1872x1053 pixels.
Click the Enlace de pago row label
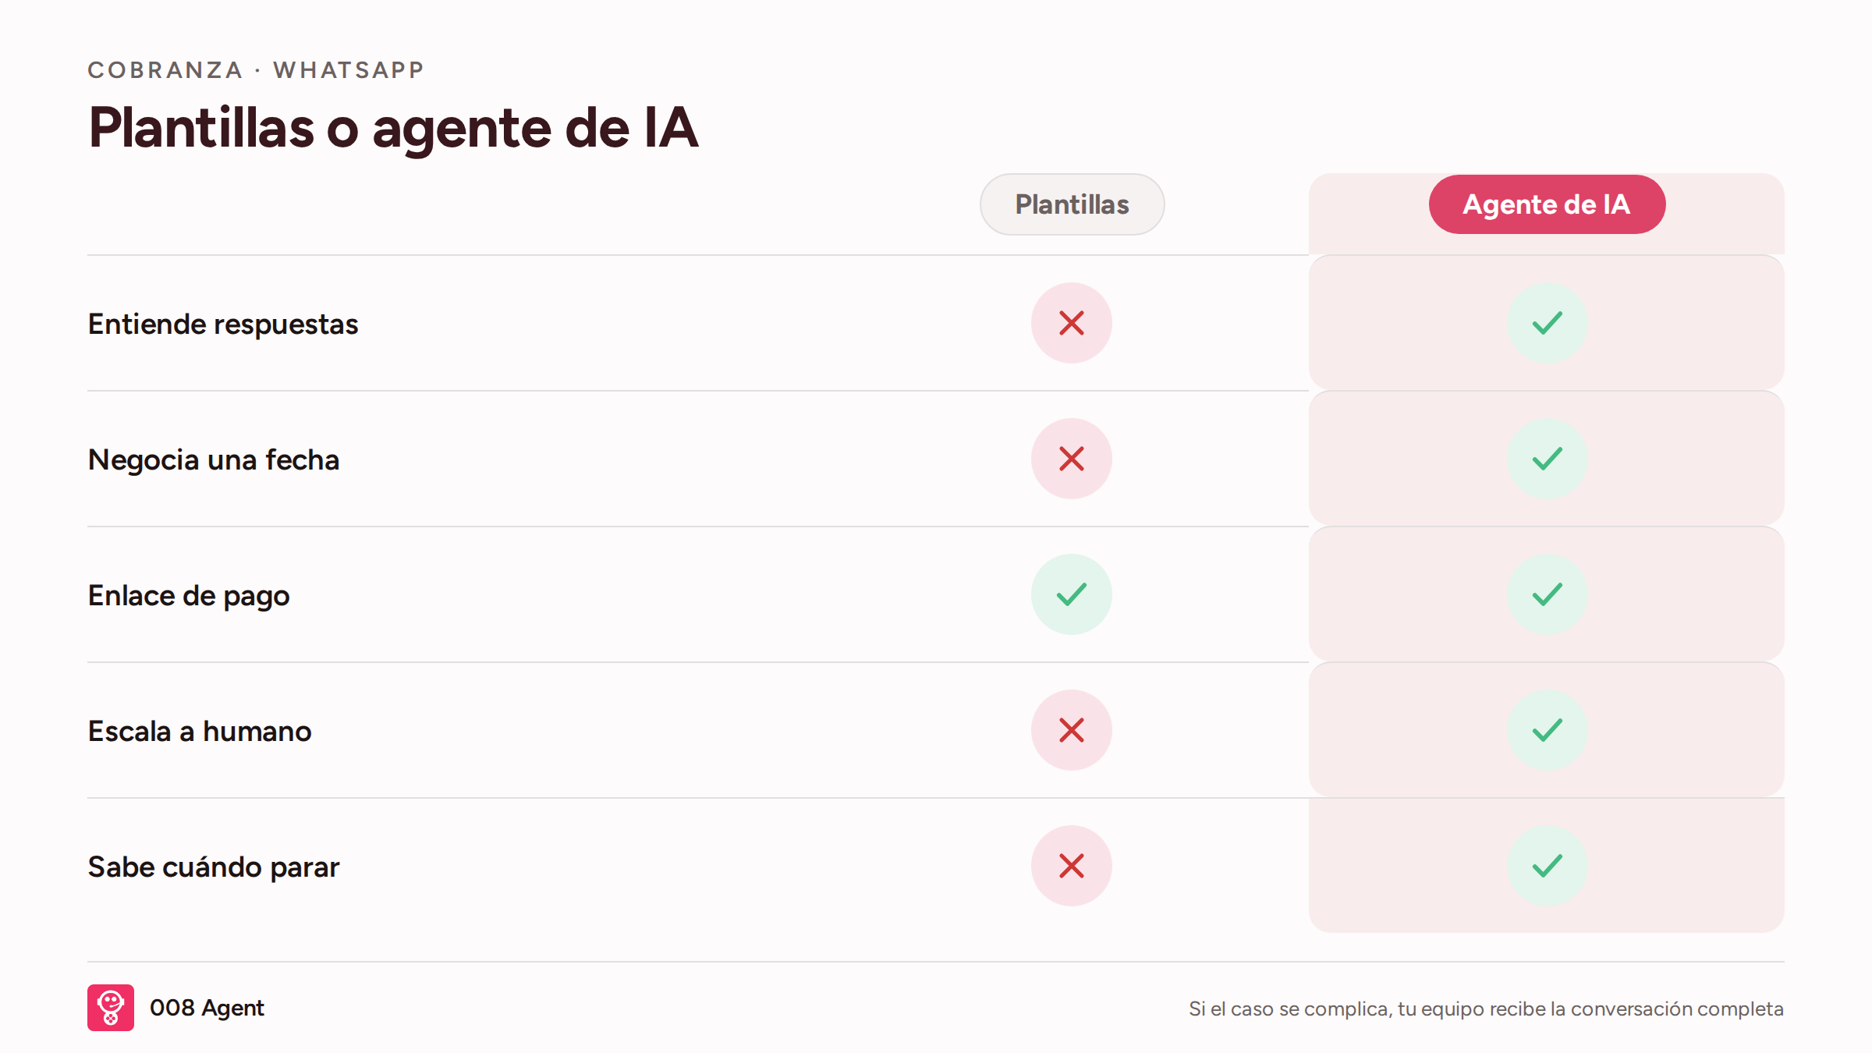(x=189, y=596)
